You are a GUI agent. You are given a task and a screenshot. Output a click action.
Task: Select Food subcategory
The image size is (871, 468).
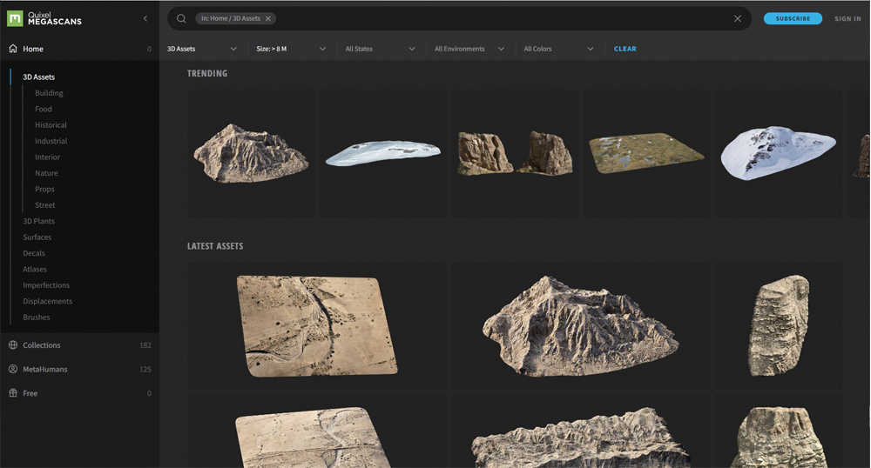(44, 110)
